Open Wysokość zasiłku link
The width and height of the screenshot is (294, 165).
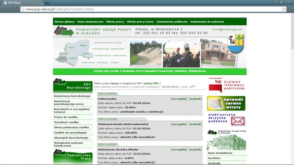66,122
